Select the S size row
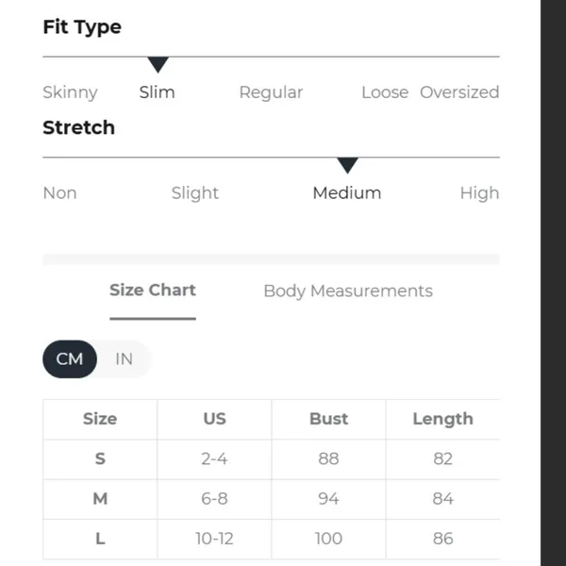 pos(271,459)
